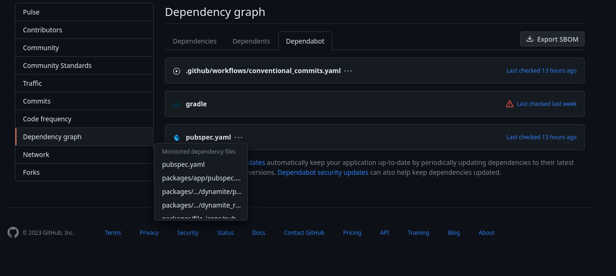Image resolution: width=616 pixels, height=276 pixels.
Task: Select Code frequency in the sidebar
Action: (47, 119)
